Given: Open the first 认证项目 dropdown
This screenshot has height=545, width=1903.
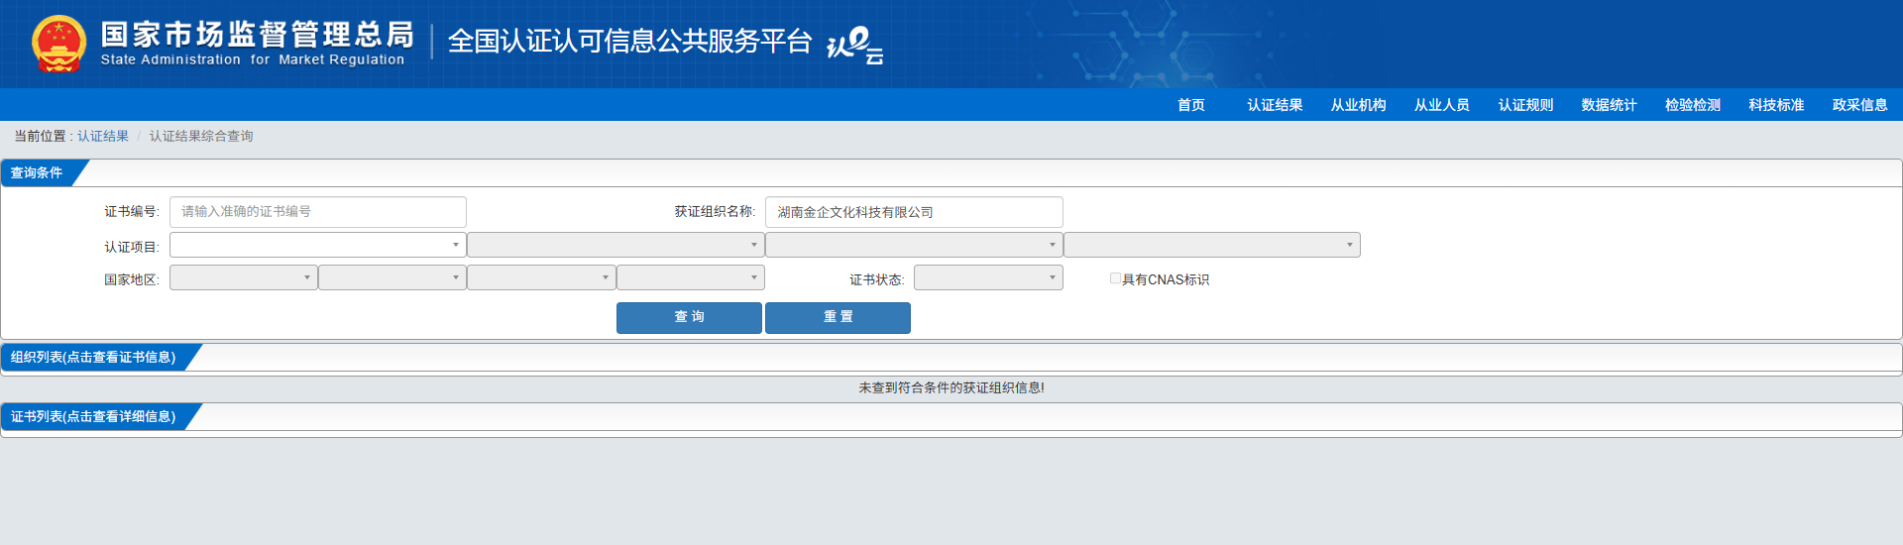Looking at the screenshot, I should pos(318,245).
